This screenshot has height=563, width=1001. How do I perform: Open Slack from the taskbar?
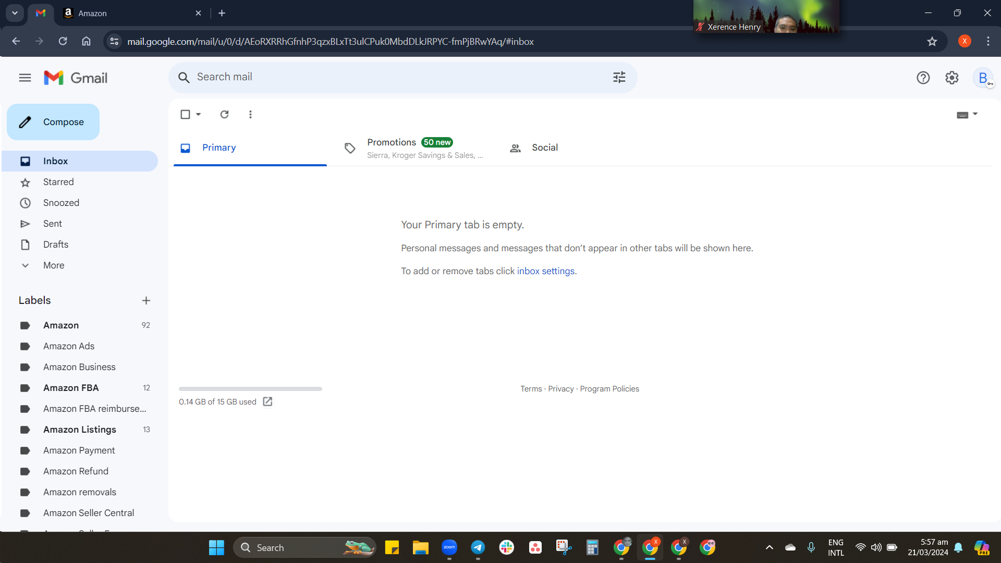(x=507, y=547)
